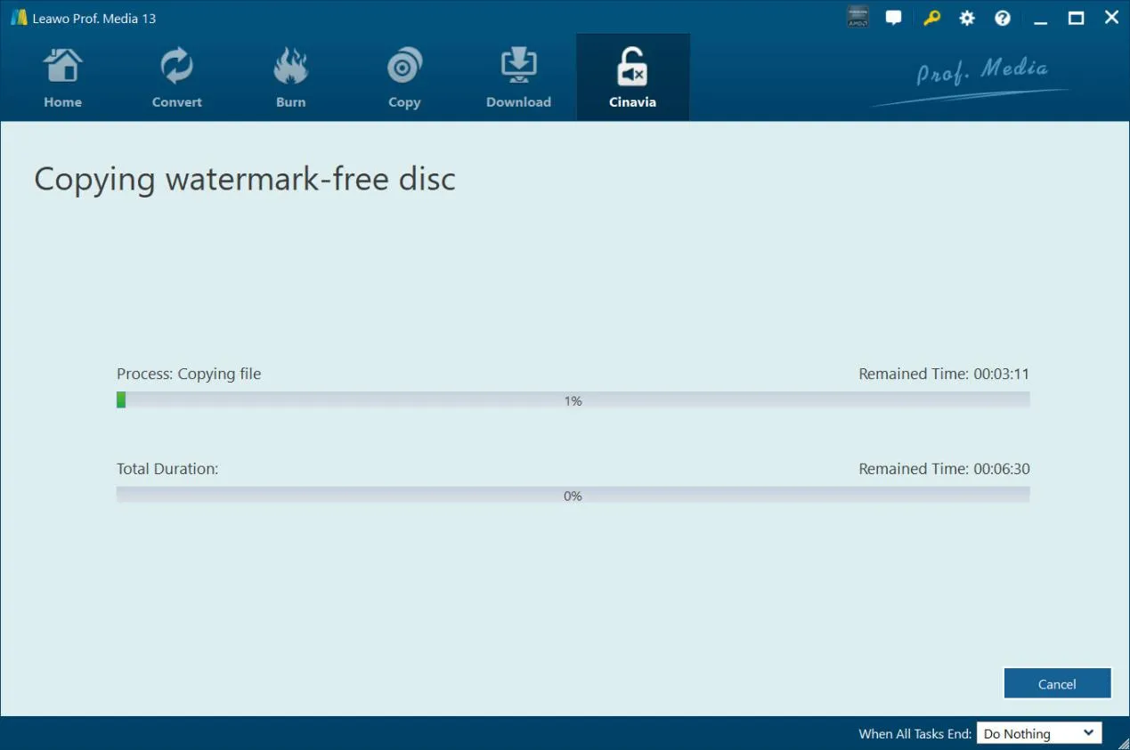Go to the Home module
The height and width of the screenshot is (750, 1130).
[62, 78]
